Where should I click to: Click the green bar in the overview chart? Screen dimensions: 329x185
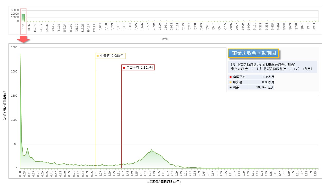(x=23, y=17)
